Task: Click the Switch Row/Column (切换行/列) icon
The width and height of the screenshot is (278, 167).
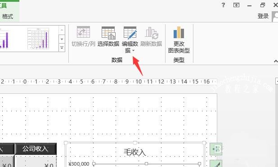Action: pyautogui.click(x=83, y=32)
